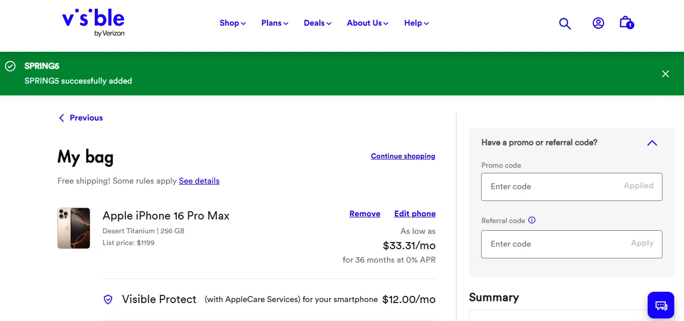Screen dimensions: 684x321
Task: Open the live chat bubble button
Action: (661, 306)
